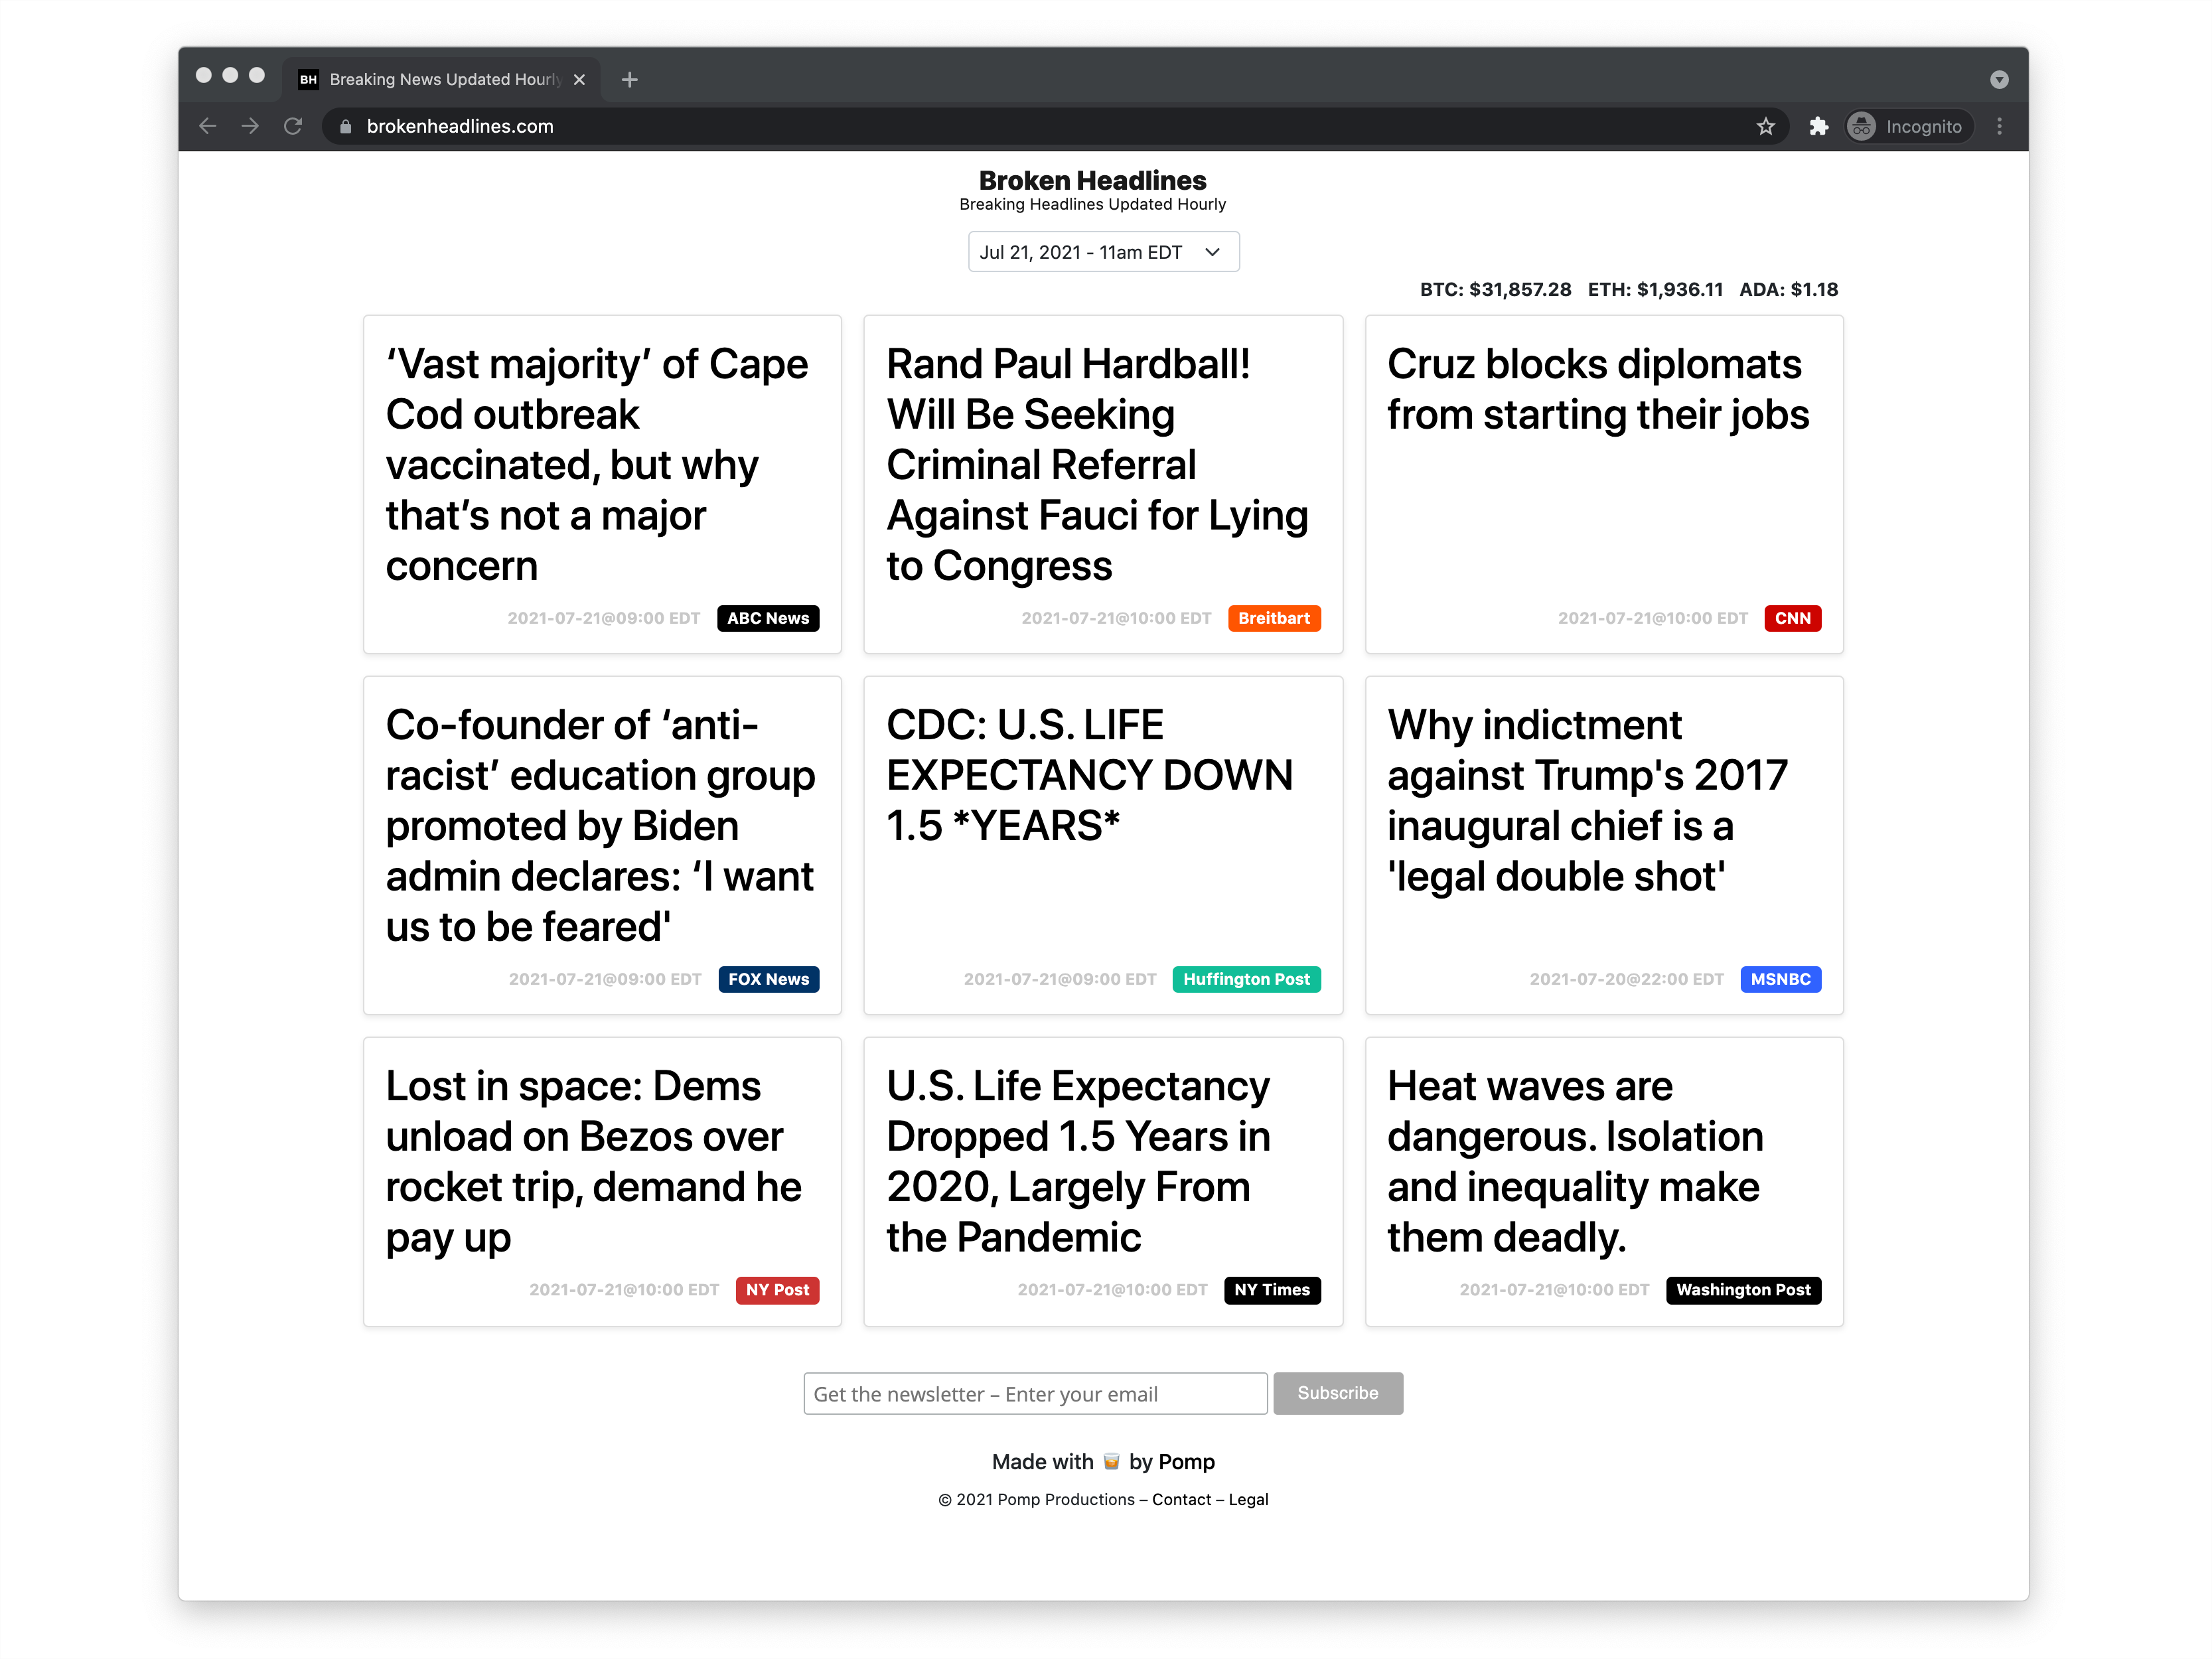Viewport: 2212px width, 1659px height.
Task: Click the CNN source badge
Action: 1793,618
